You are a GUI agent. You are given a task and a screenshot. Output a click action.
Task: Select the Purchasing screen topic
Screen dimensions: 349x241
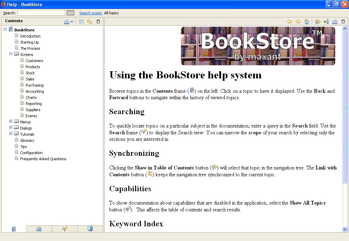tap(34, 85)
